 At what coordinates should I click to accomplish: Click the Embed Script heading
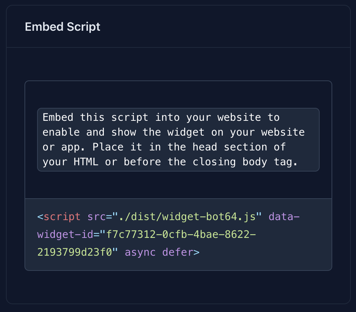pyautogui.click(x=62, y=26)
